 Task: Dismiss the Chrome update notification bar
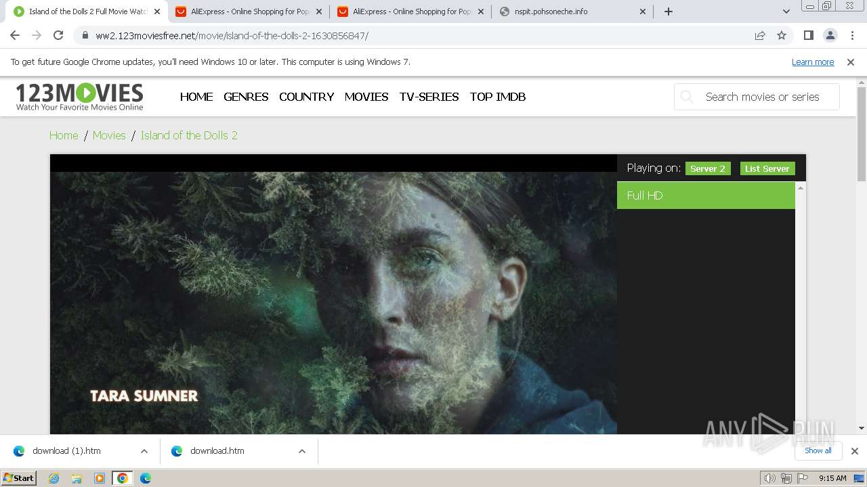click(851, 62)
